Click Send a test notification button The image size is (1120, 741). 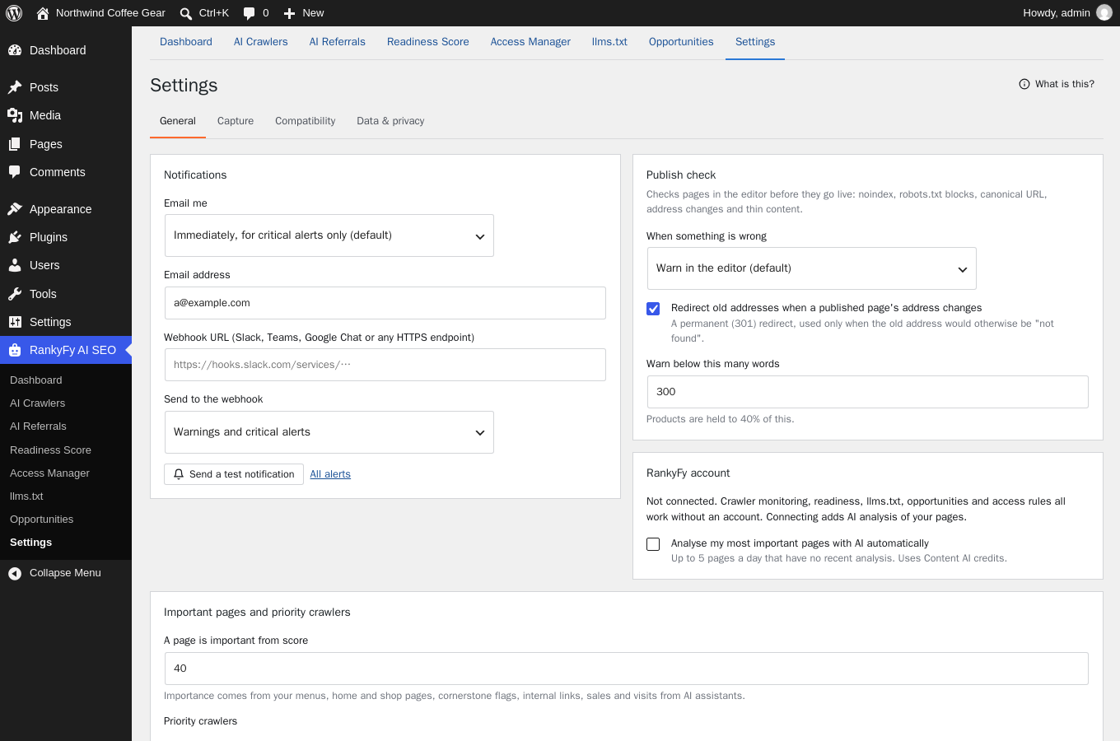[234, 474]
